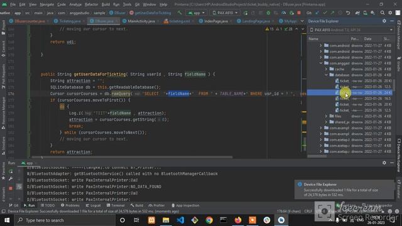
Task: Open Windows File Explorer from taskbar
Action: (166, 220)
